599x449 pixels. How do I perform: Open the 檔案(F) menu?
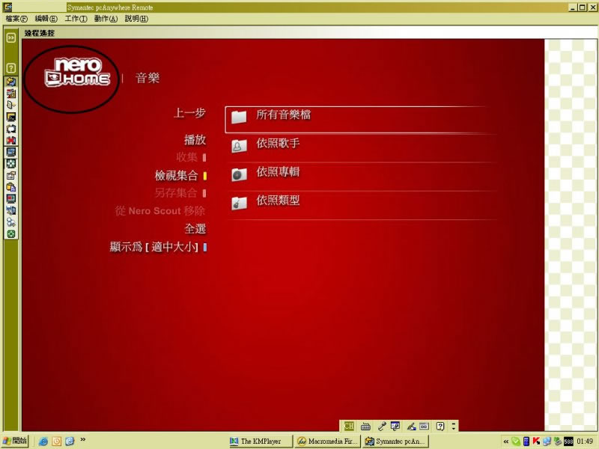click(x=16, y=19)
